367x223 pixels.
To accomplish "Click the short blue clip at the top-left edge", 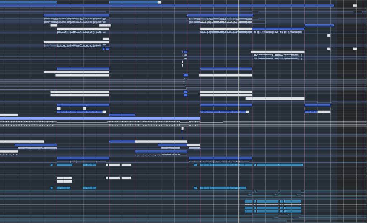I will pos(28,2).
